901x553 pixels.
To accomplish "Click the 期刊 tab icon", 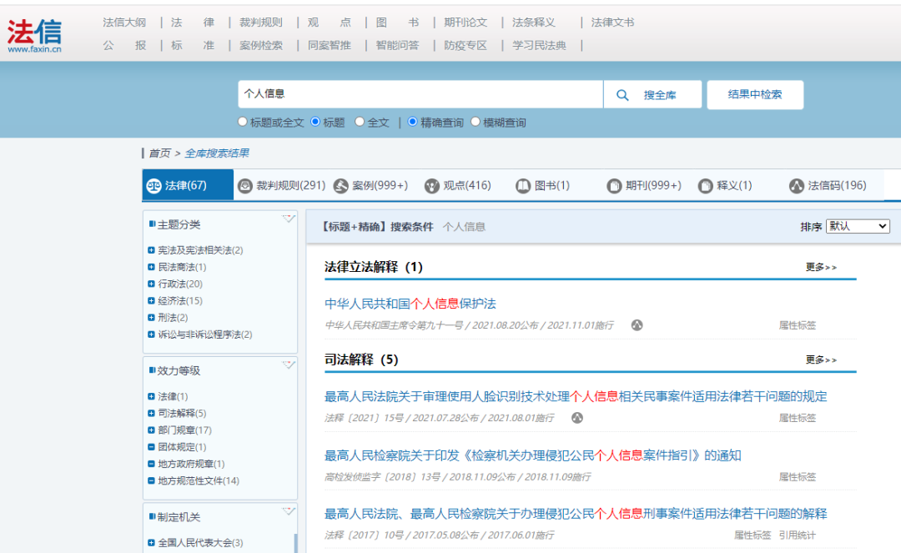I will tap(615, 186).
